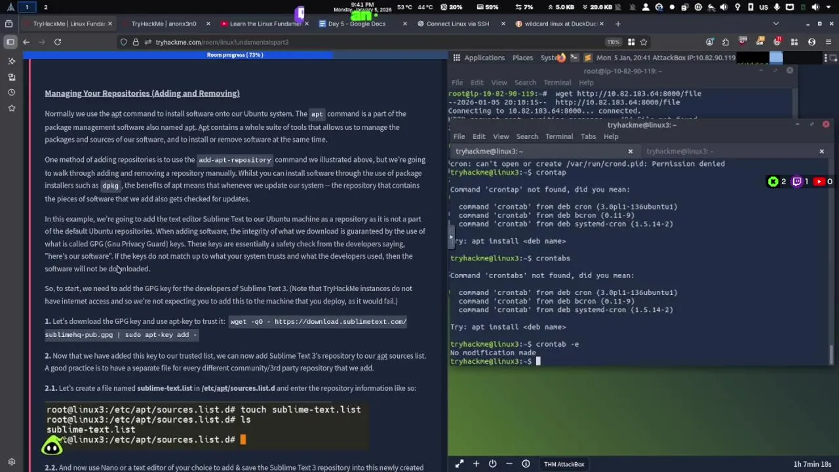Image resolution: width=839 pixels, height=472 pixels.
Task: Click the browser address bar URL
Action: [222, 42]
